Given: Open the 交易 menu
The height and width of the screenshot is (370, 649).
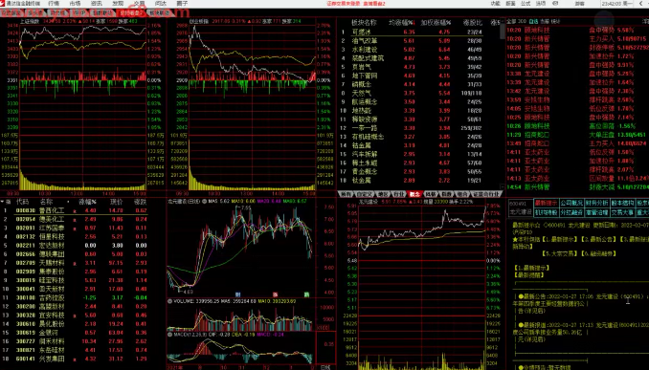Looking at the screenshot, I should [140, 3].
